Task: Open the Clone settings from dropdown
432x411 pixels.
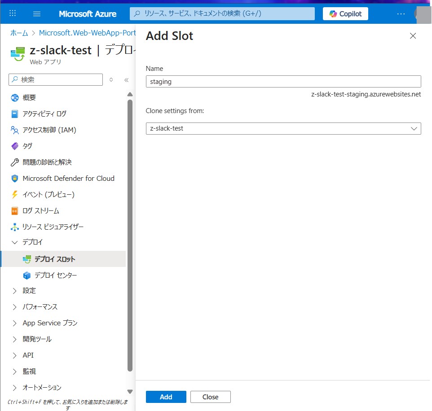Action: tap(283, 129)
